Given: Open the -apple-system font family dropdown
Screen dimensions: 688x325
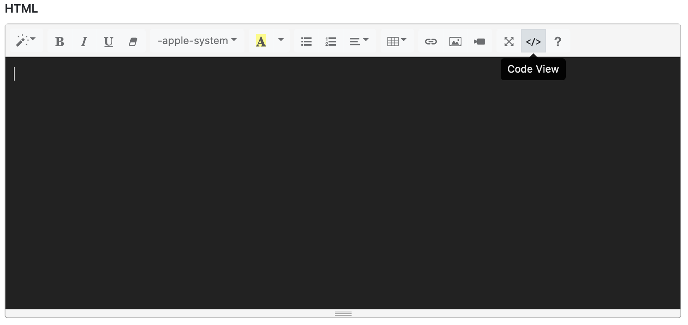Looking at the screenshot, I should (197, 41).
